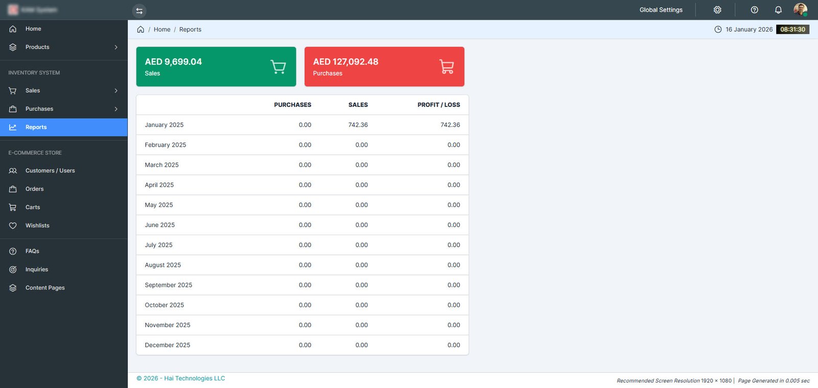Toggle the sidebar collapse arrows icon
818x388 pixels.
coord(139,11)
